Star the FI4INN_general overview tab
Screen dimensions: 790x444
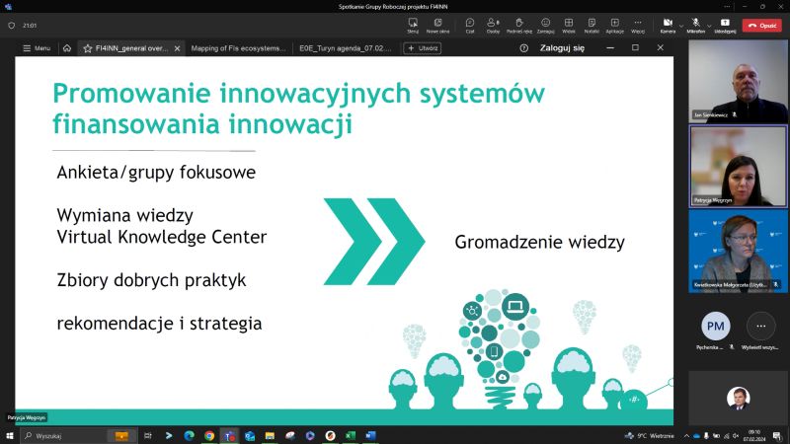(88, 48)
